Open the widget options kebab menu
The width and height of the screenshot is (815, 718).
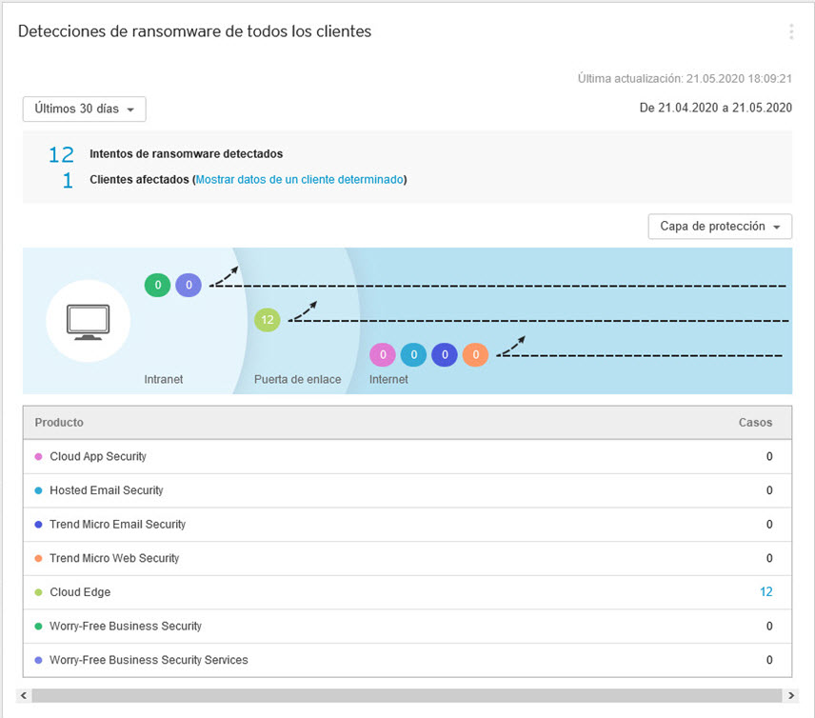pos(790,32)
